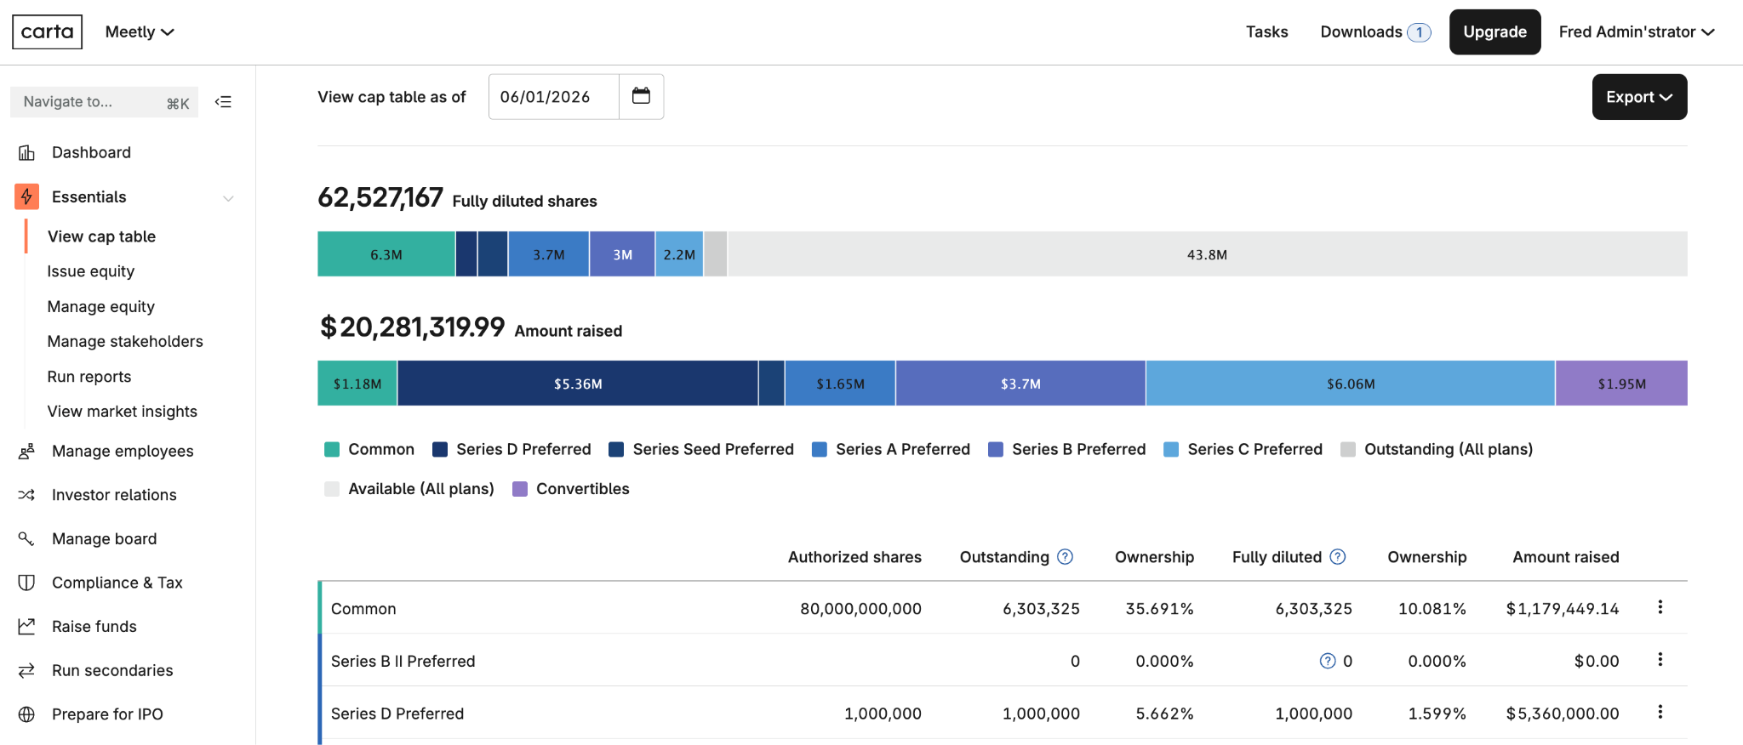The height and width of the screenshot is (745, 1743).
Task: Open the Meetly company switcher
Action: (x=140, y=32)
